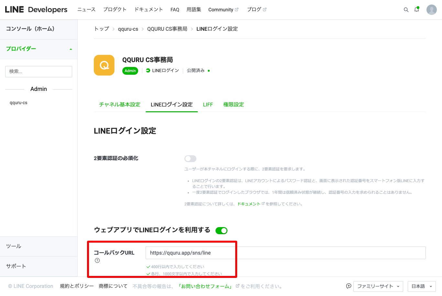Click the callback URL input field
442x296 pixels.
pyautogui.click(x=285, y=253)
